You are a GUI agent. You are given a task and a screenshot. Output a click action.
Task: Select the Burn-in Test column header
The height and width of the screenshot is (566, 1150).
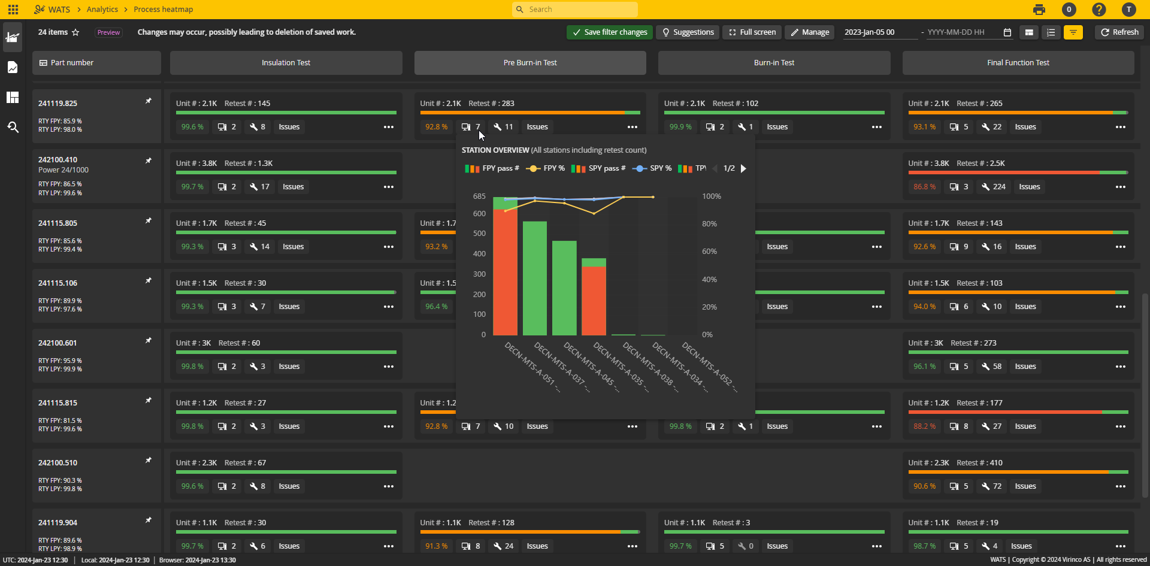point(773,62)
